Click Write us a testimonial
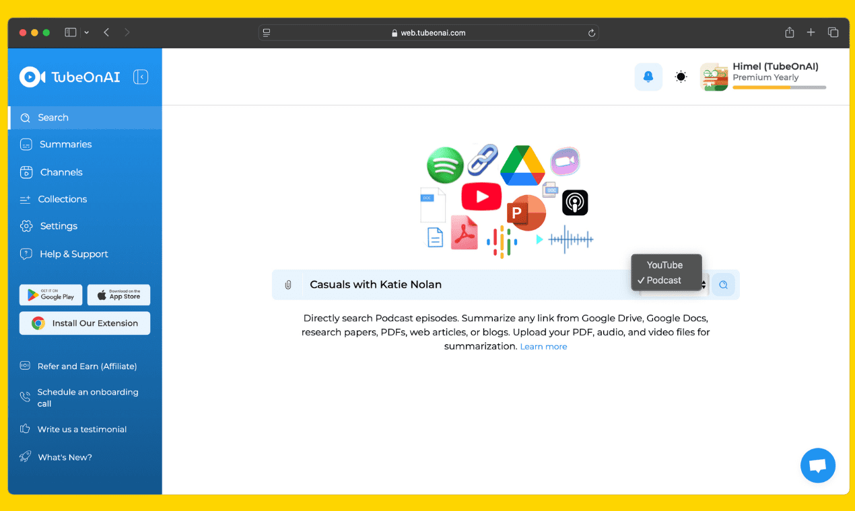The height and width of the screenshot is (511, 855). (x=73, y=429)
